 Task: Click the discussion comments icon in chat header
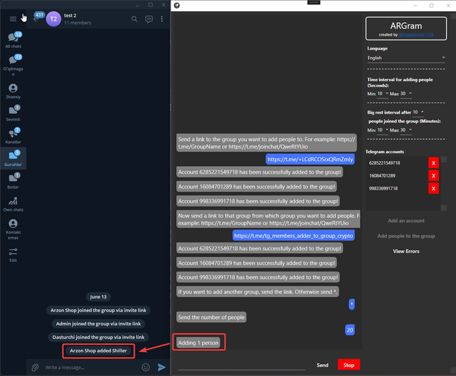[149, 19]
